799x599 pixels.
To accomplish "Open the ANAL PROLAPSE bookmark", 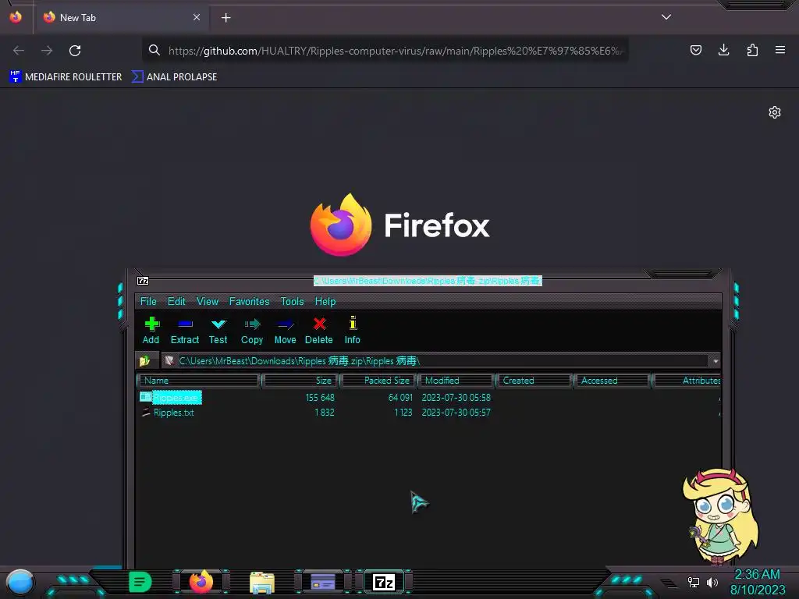I will coord(174,77).
